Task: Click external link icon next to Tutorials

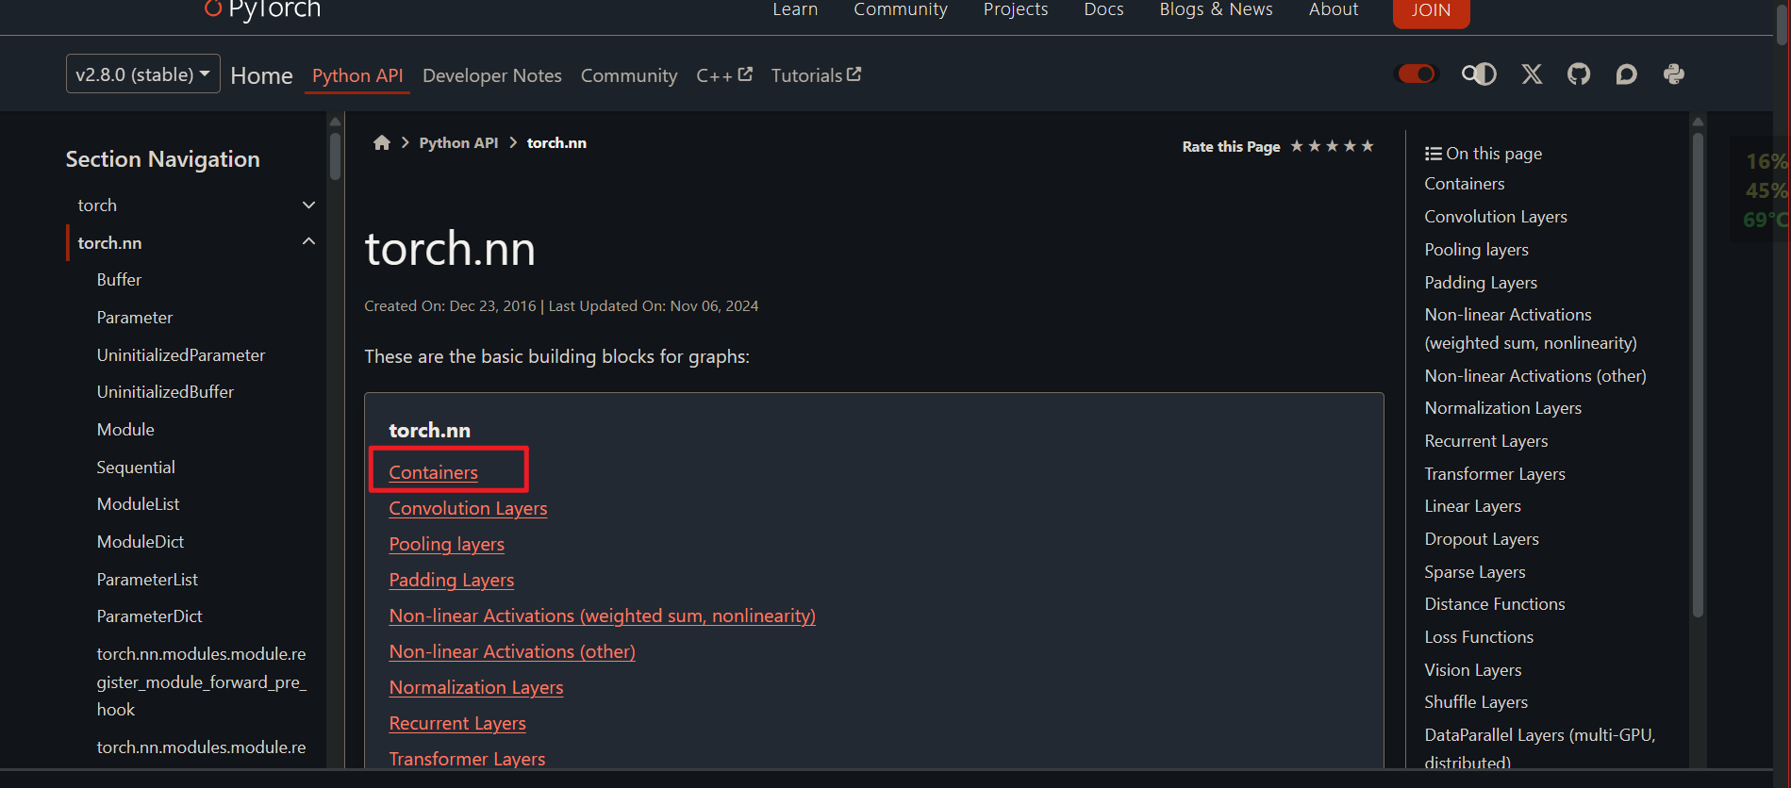Action: coord(854,74)
